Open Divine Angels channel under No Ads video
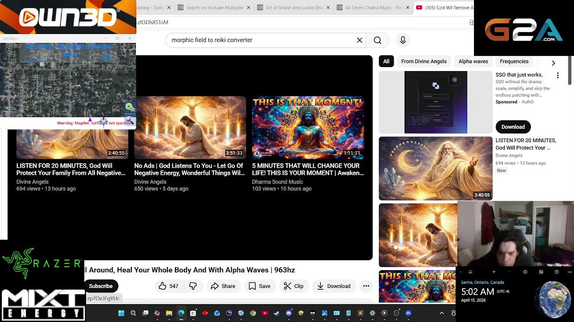The height and width of the screenshot is (322, 574). click(150, 182)
